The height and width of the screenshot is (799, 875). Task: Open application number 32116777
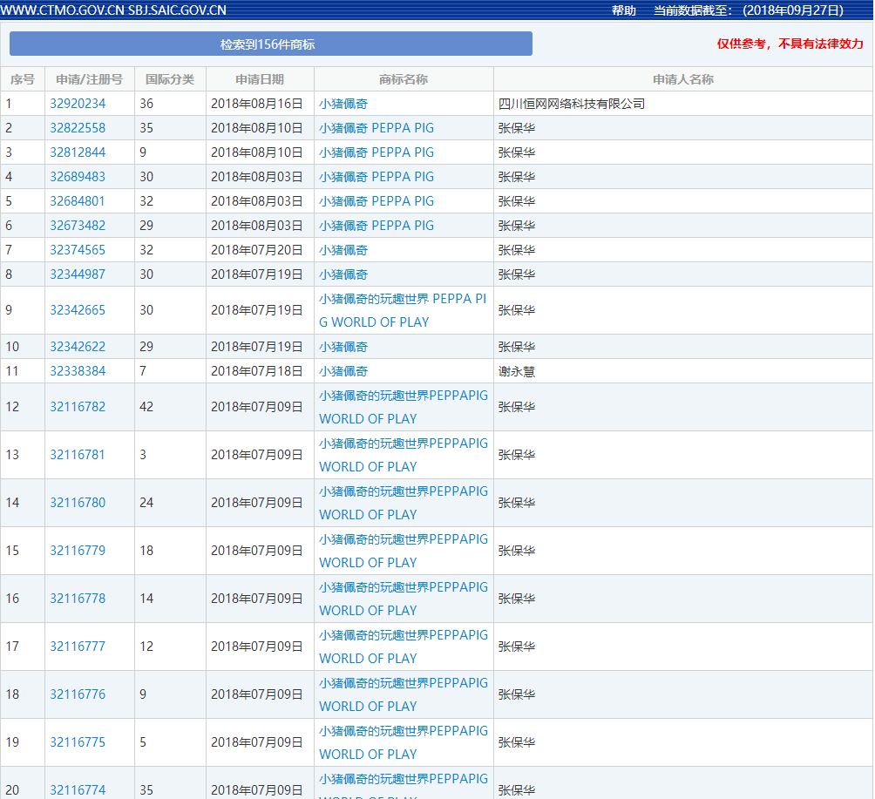pyautogui.click(x=78, y=647)
